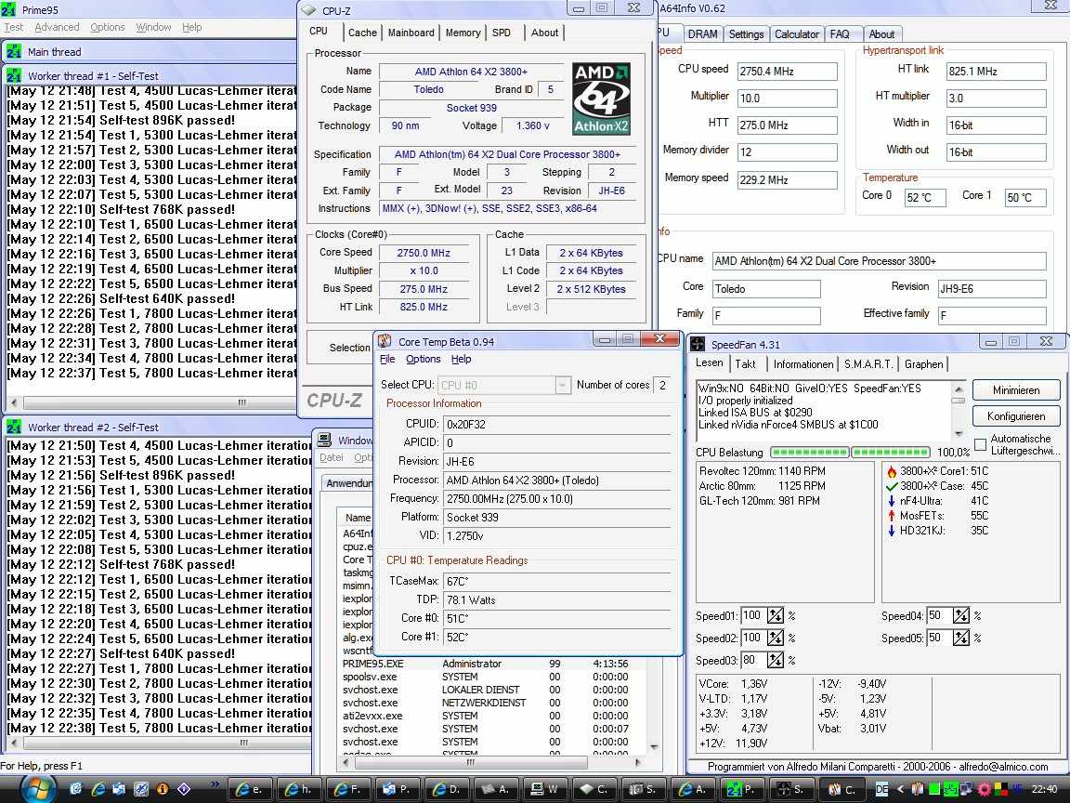Click the orange info icon in quick launch
This screenshot has width=1070, height=803.
[x=162, y=789]
